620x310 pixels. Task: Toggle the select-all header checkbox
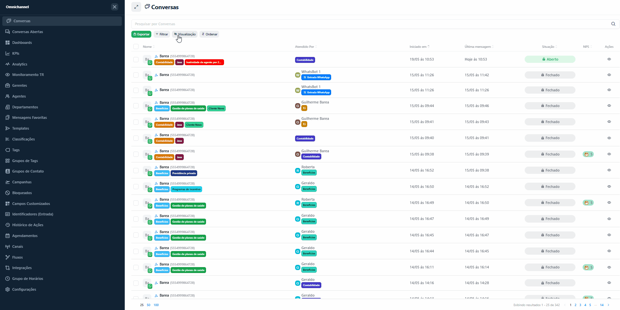[136, 46]
